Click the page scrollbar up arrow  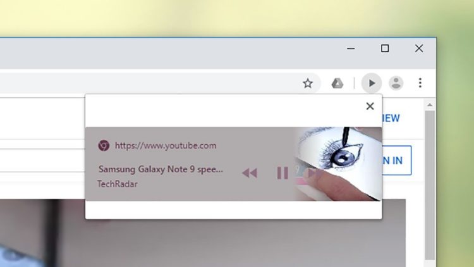point(430,105)
